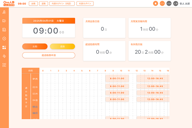Open the atom-shaped sidebar icon

click(x=4, y=65)
